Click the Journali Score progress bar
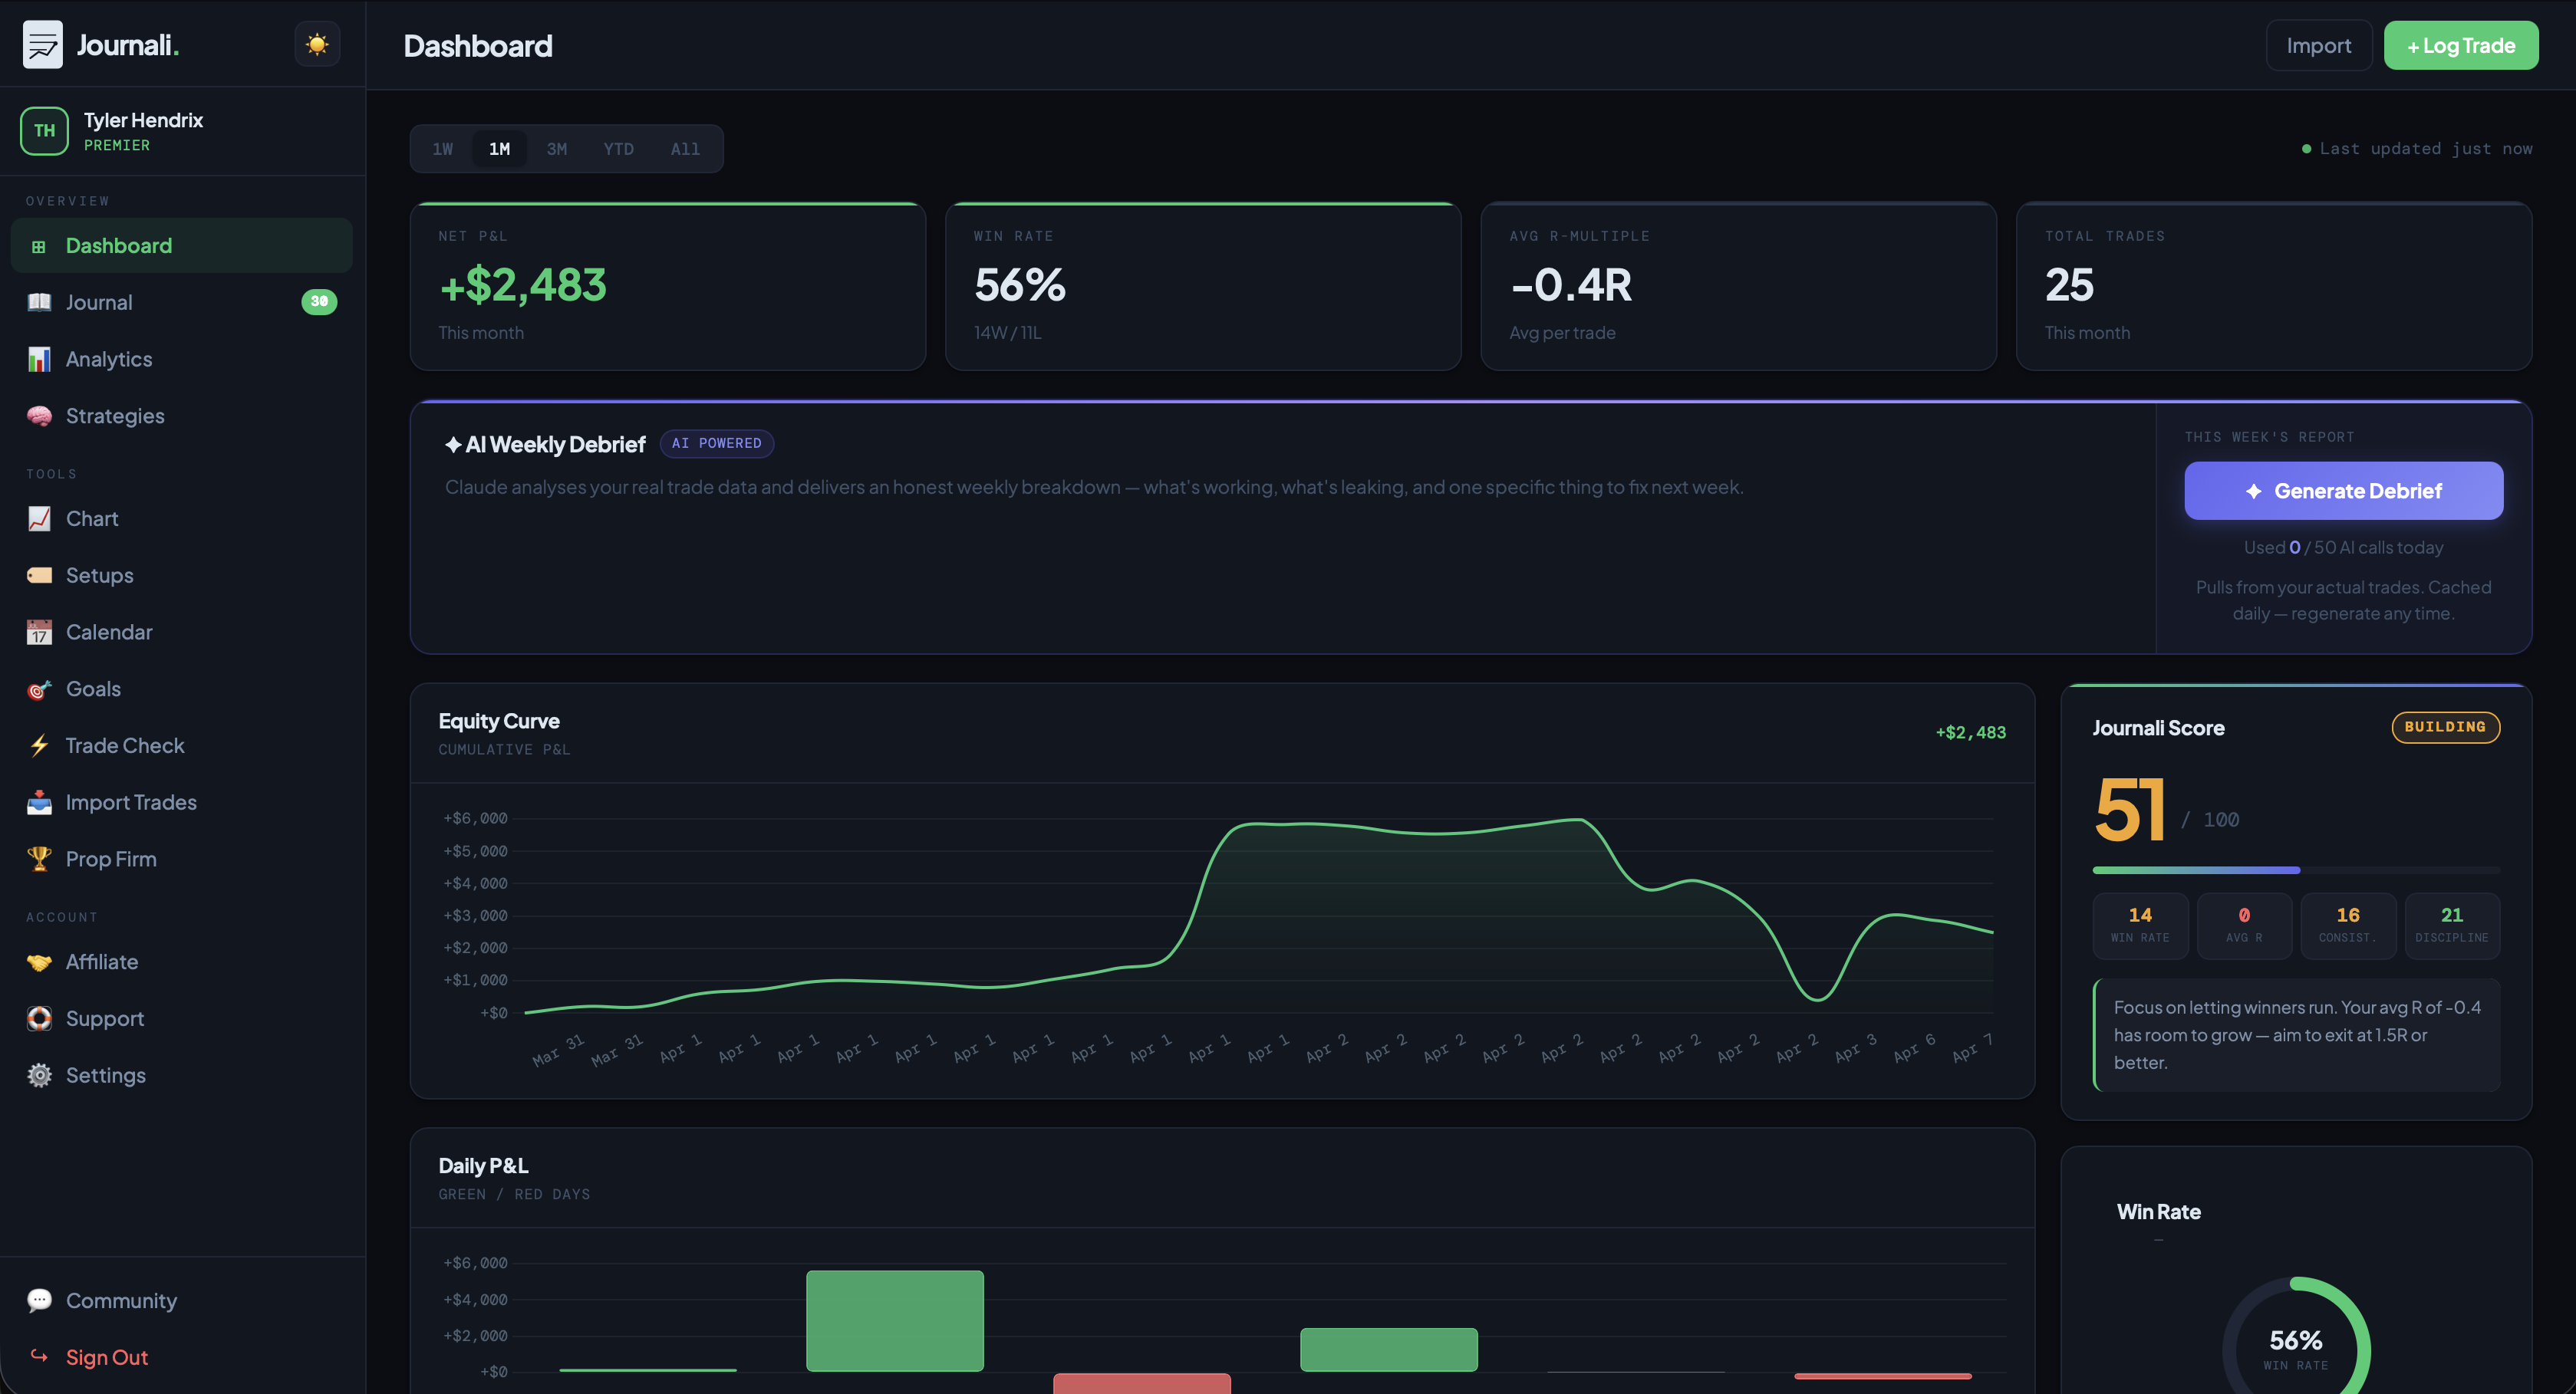 2295,870
